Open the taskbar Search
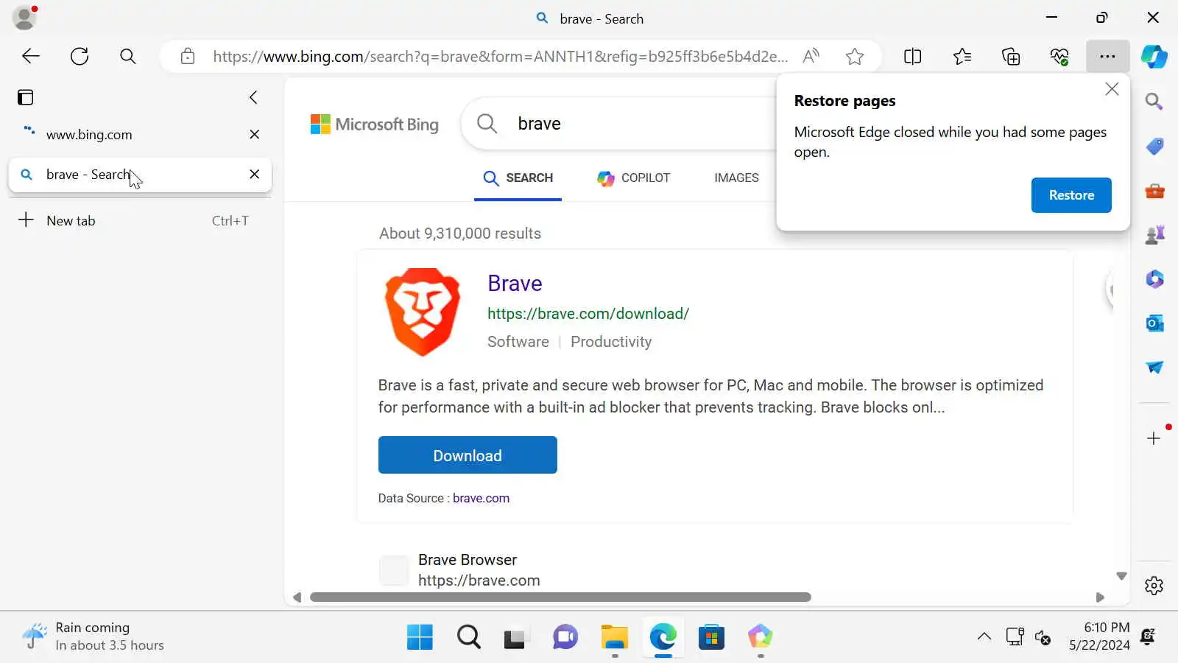 click(468, 636)
